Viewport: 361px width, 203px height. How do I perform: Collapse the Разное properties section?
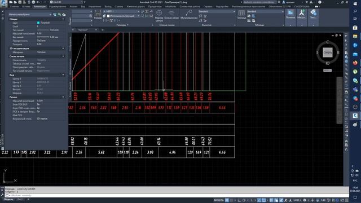point(63,97)
